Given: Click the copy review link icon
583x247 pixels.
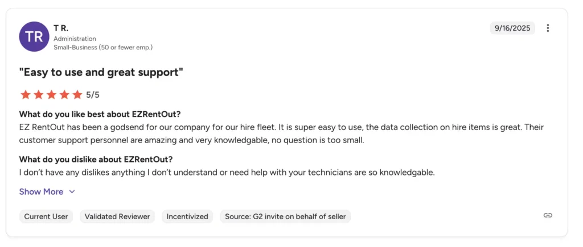Looking at the screenshot, I should click(x=548, y=215).
